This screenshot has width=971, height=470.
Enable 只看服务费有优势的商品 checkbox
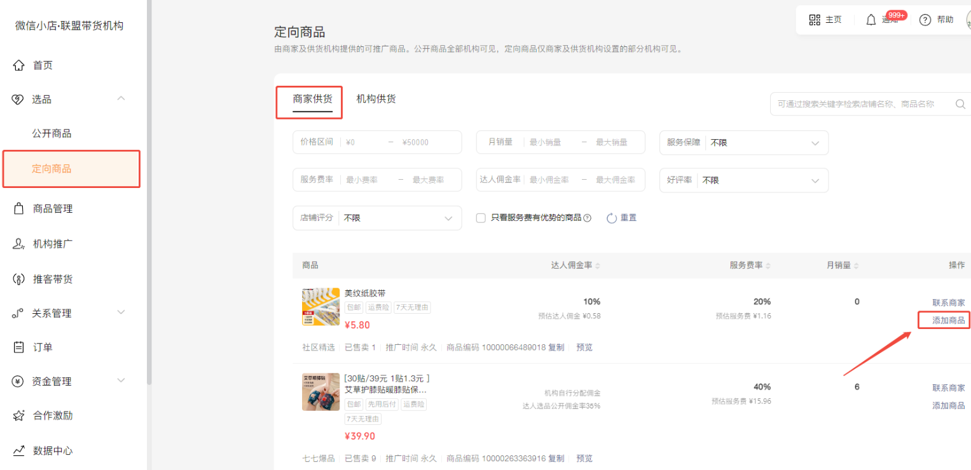click(x=481, y=218)
